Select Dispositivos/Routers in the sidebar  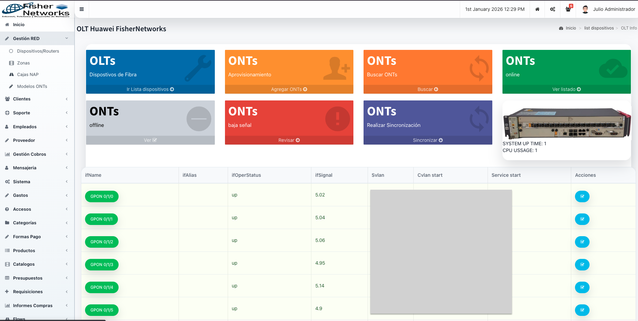tap(38, 51)
